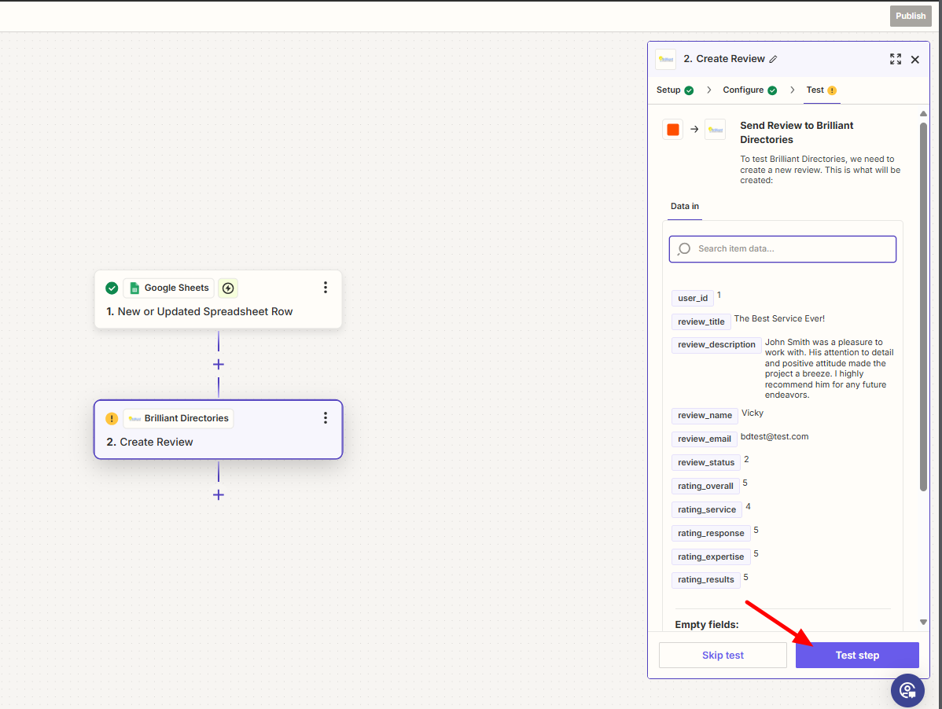Click the rating_response field label
942x709 pixels.
[x=711, y=533]
